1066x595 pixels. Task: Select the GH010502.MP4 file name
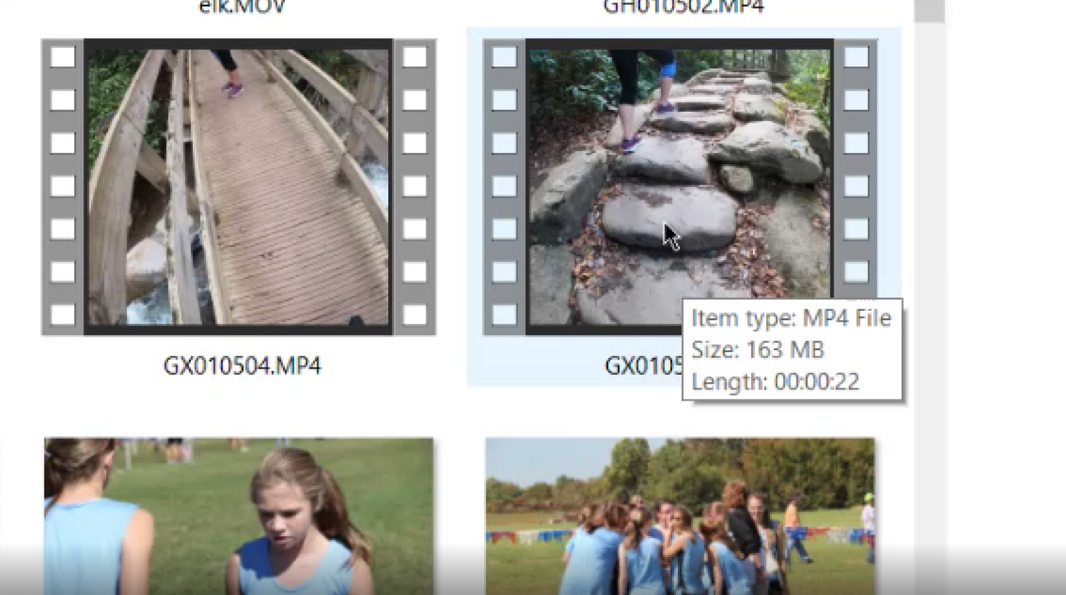click(683, 7)
